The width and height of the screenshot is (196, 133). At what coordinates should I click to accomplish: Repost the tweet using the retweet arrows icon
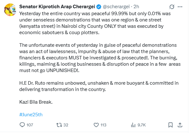click(59, 125)
